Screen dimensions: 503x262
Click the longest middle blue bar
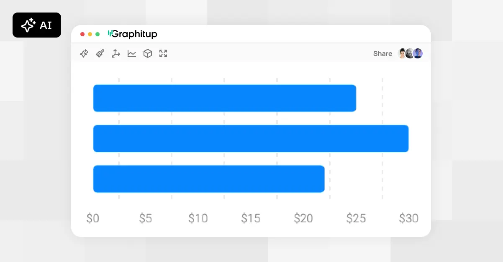click(251, 139)
